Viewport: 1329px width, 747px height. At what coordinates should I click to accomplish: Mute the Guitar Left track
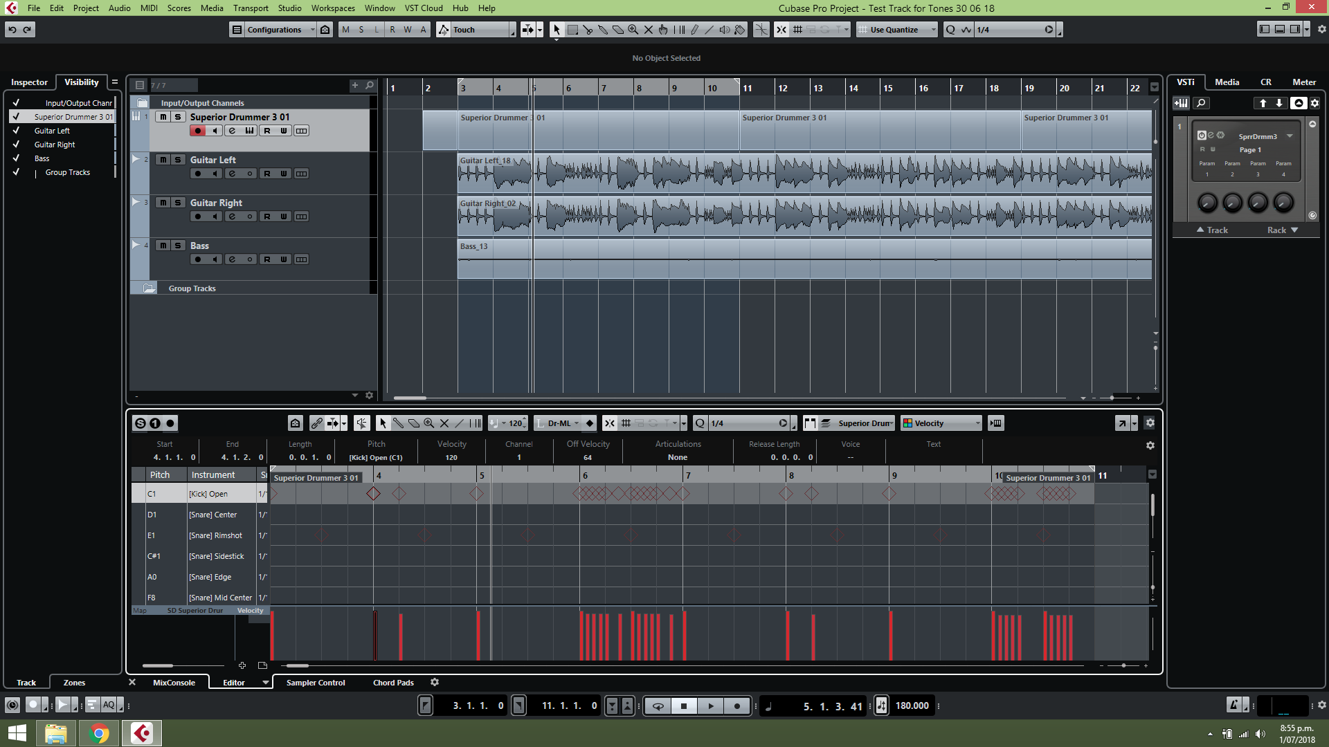pyautogui.click(x=163, y=160)
